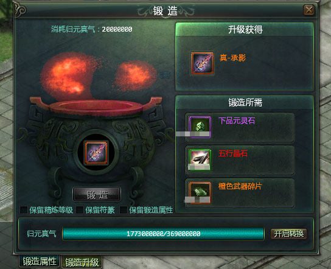
Task: Close the 锻造 forging window
Action: 309,10
